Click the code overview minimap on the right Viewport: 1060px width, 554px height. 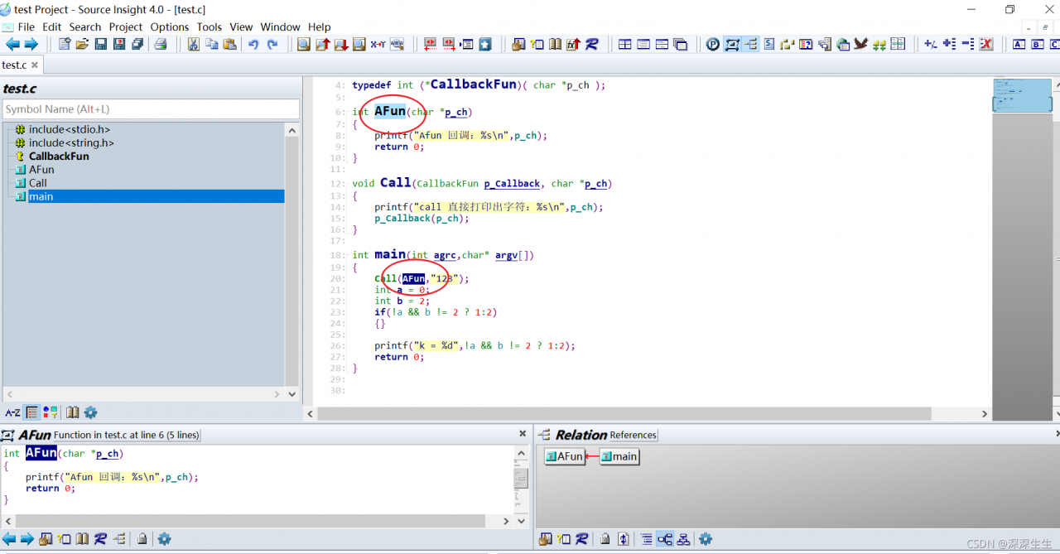[x=1022, y=95]
